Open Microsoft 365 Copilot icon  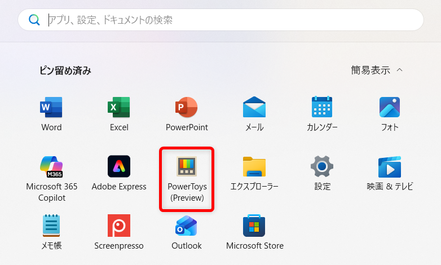tap(51, 166)
